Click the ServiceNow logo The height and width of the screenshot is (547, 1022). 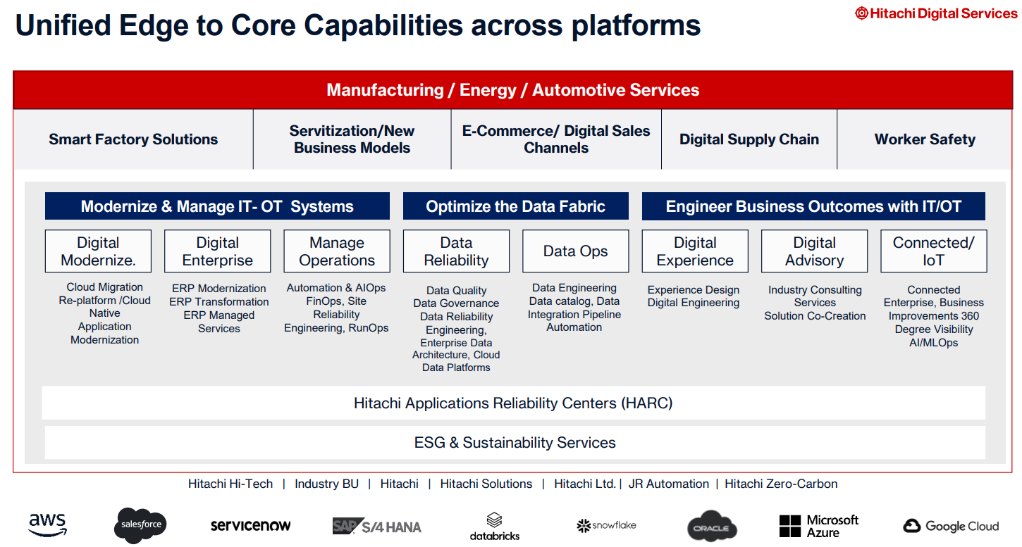coord(250,525)
